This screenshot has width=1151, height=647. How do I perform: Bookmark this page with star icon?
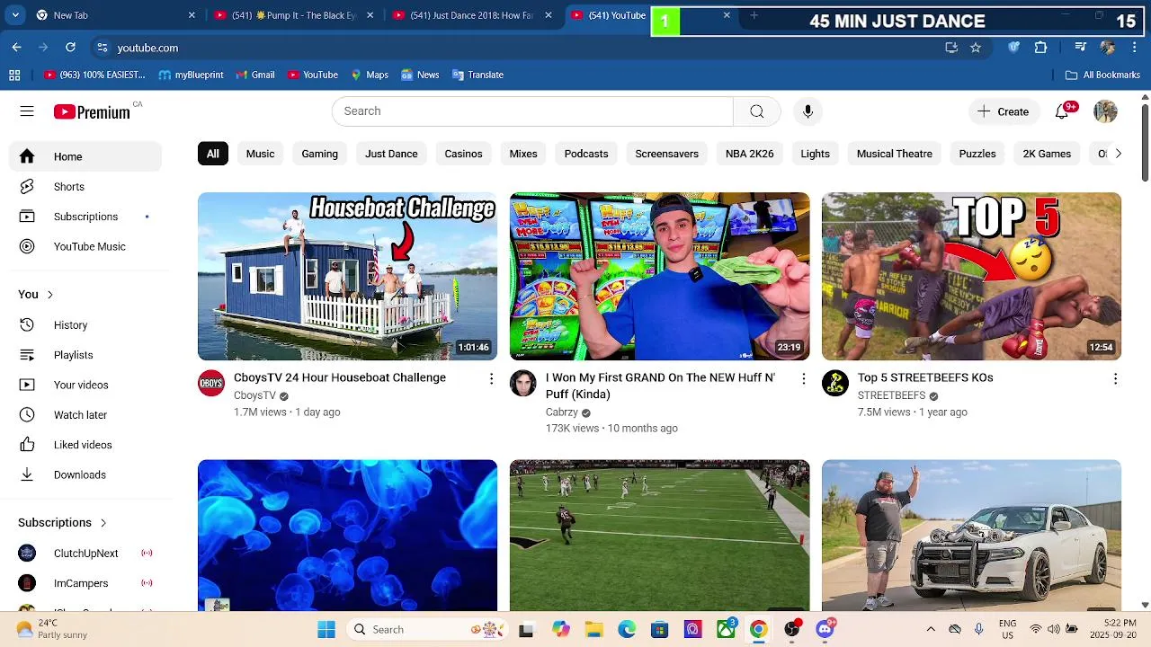pyautogui.click(x=976, y=48)
